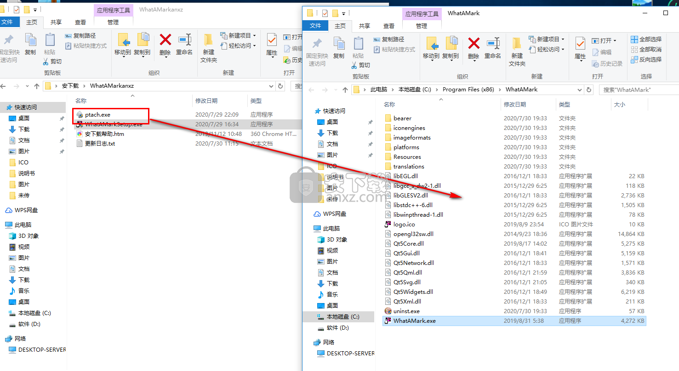This screenshot has width=679, height=371.
Task: Select 音乐 in WhatAMark navigation pane
Action: 332,295
